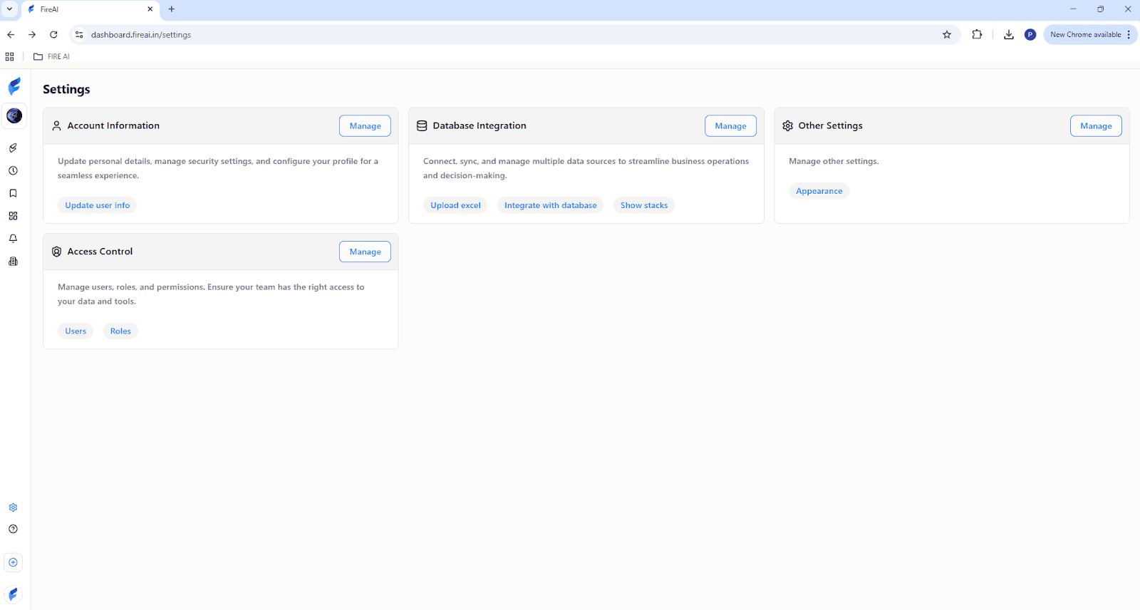
Task: Open the Appearance settings link
Action: (x=819, y=191)
